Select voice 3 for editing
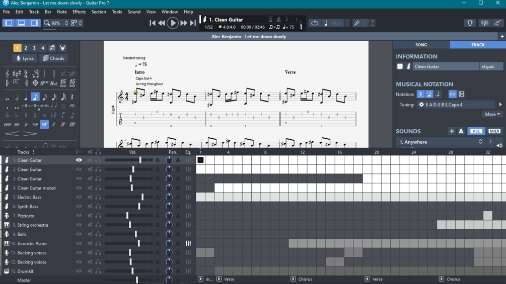 [x=34, y=48]
